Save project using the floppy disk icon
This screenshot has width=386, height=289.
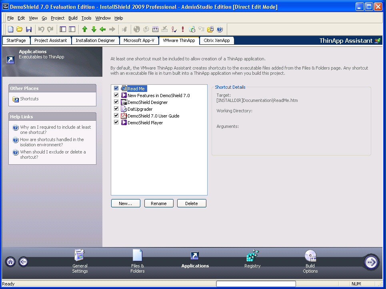(28, 29)
